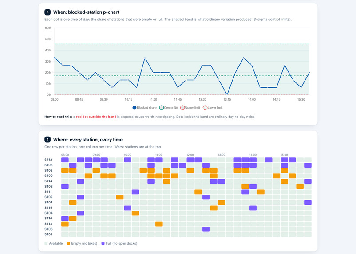This screenshot has height=254, width=356.
Task: Click the 'Where: every station, every time' heading
Action: point(88,140)
